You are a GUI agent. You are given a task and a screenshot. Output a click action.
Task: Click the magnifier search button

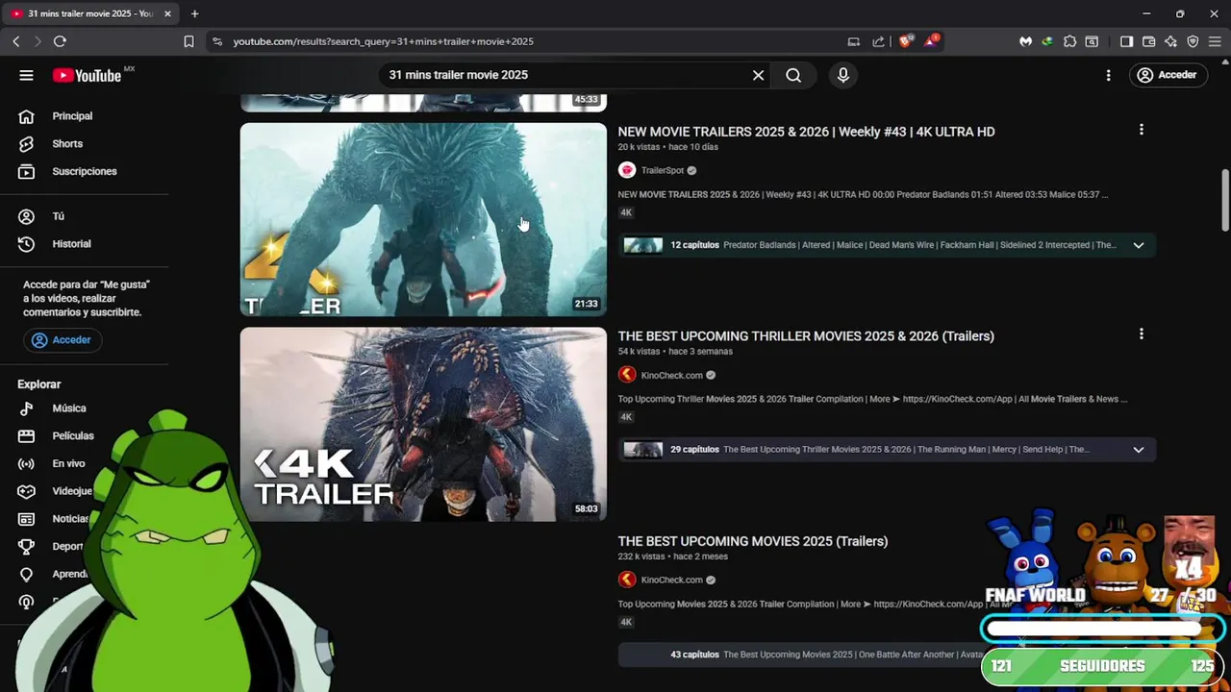pyautogui.click(x=793, y=75)
